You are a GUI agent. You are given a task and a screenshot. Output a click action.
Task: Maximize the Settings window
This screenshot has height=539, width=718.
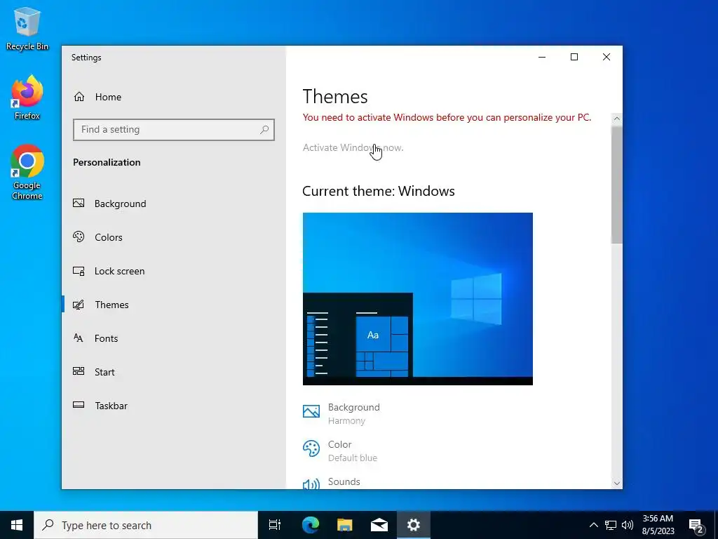[574, 57]
